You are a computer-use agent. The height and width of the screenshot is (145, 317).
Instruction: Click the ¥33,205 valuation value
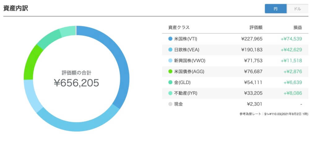pyautogui.click(x=253, y=93)
